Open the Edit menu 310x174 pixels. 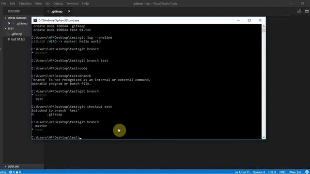[x=12, y=3]
